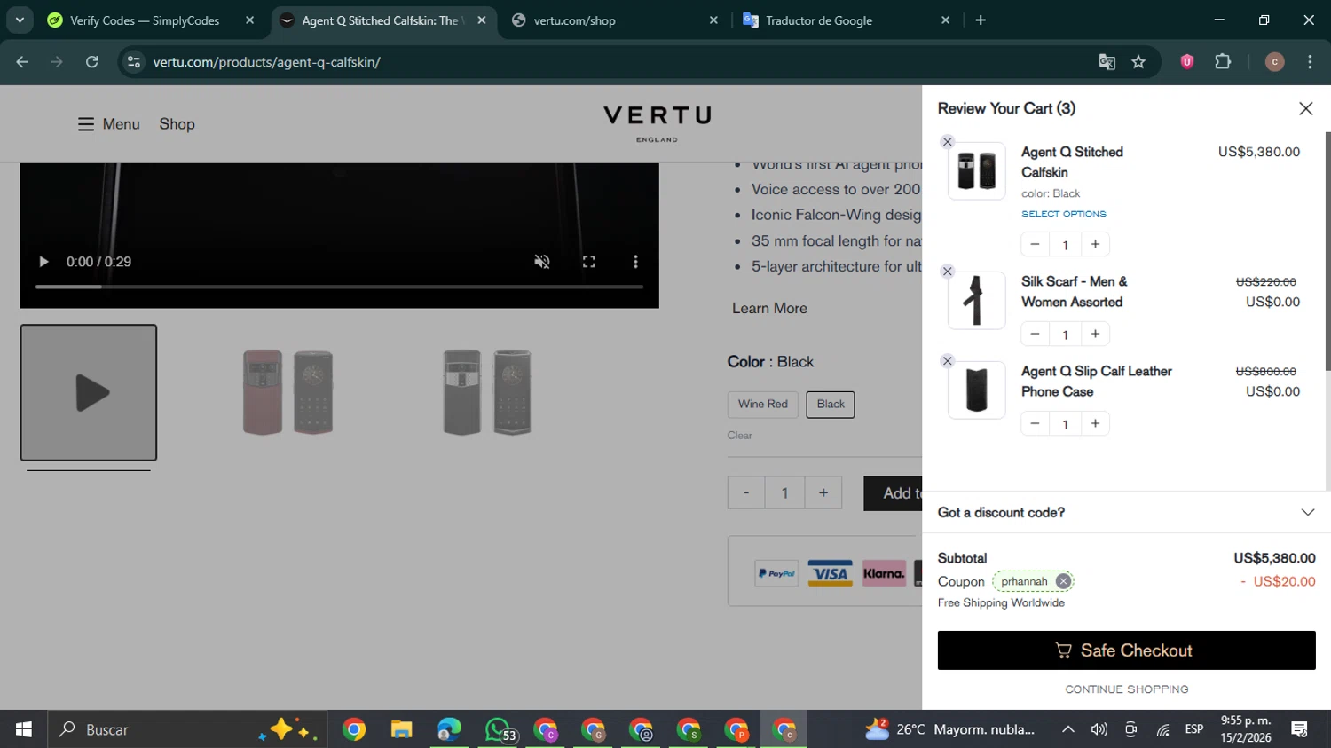Close the Agent Q Stitched Calfskin tab
Image resolution: width=1331 pixels, height=748 pixels.
pyautogui.click(x=482, y=20)
